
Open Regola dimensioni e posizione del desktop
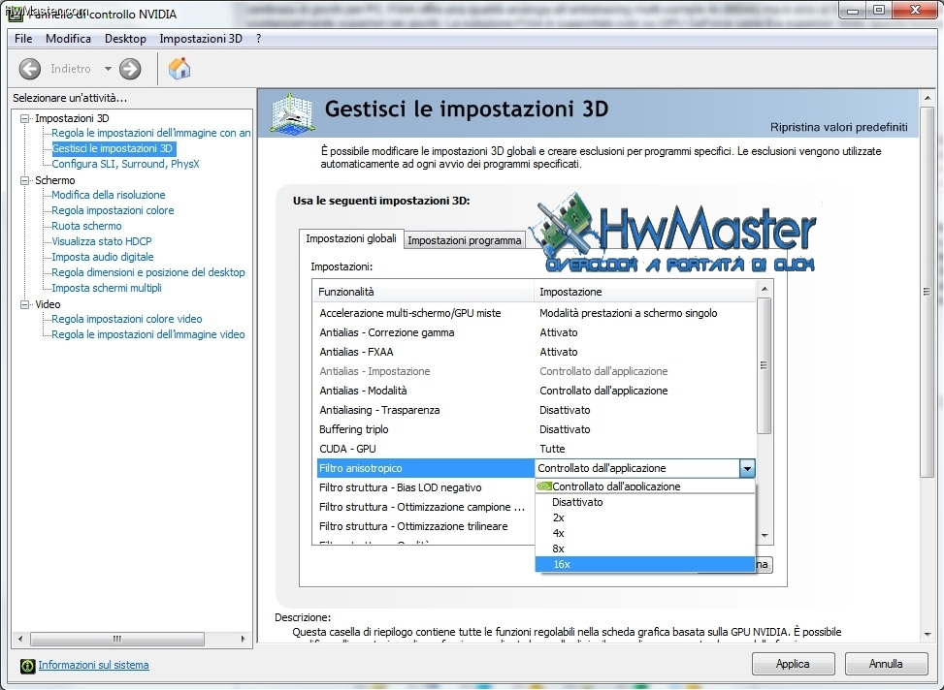click(x=148, y=272)
